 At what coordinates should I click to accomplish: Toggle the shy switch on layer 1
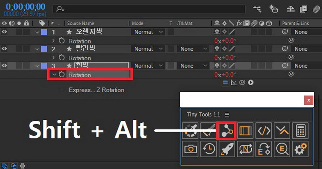pyautogui.click(x=217, y=32)
